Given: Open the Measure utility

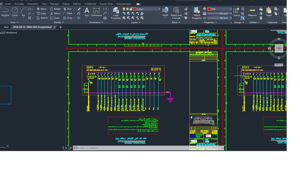Looking at the screenshot, I should pos(252,12).
